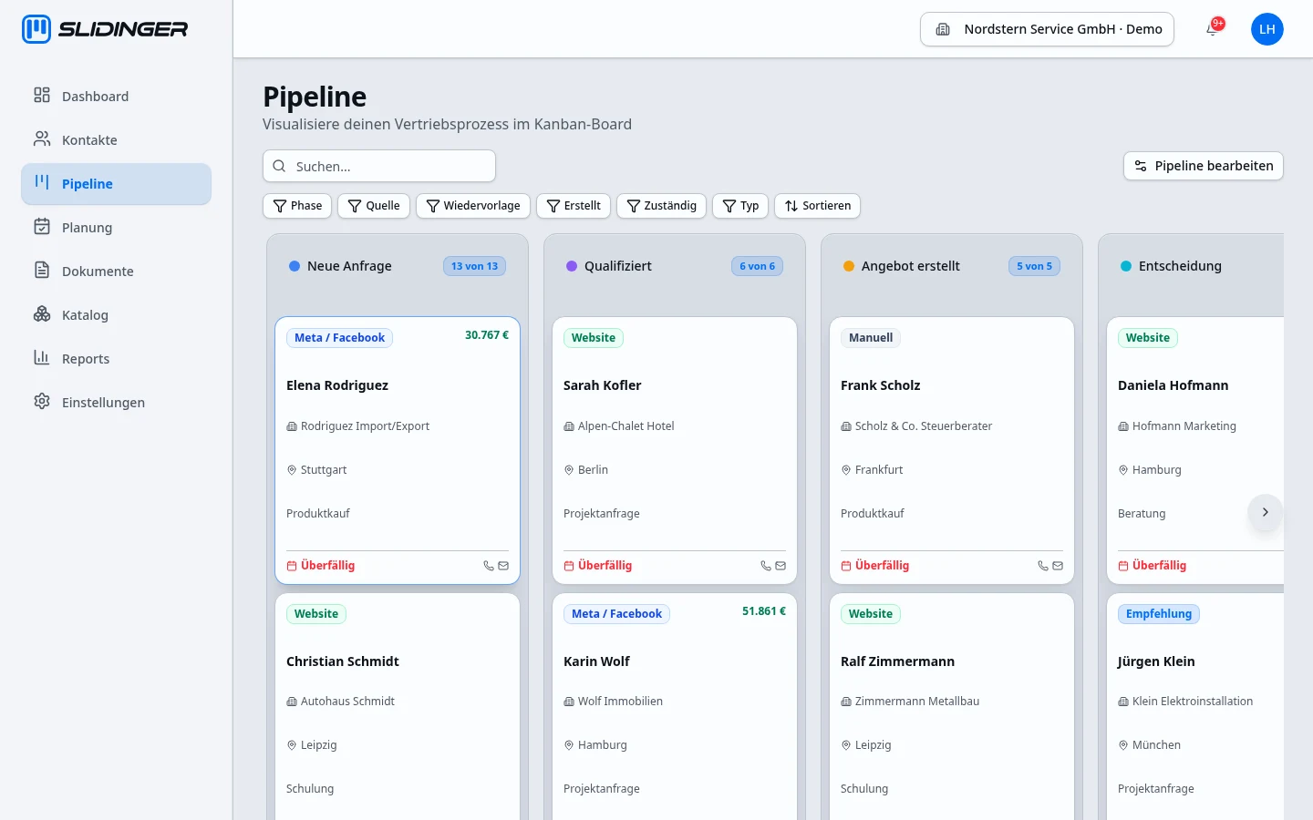Screen dimensions: 1313x820
Task: Open the Phase filter dropdown
Action: 297,206
